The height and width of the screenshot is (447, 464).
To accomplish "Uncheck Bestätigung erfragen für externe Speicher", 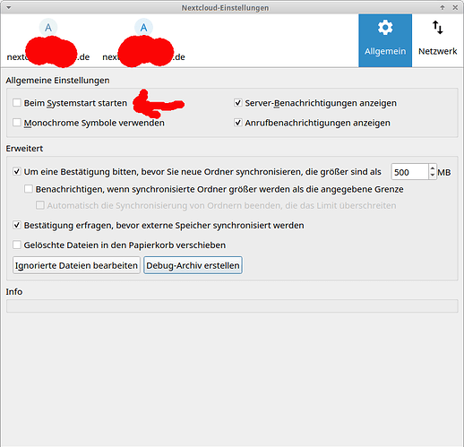I will tap(17, 225).
